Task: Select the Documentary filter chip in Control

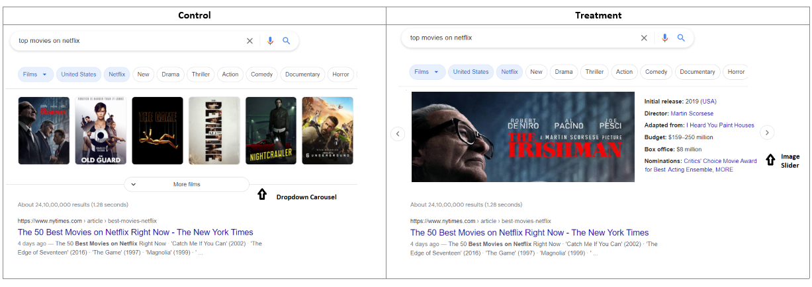Action: click(x=302, y=75)
